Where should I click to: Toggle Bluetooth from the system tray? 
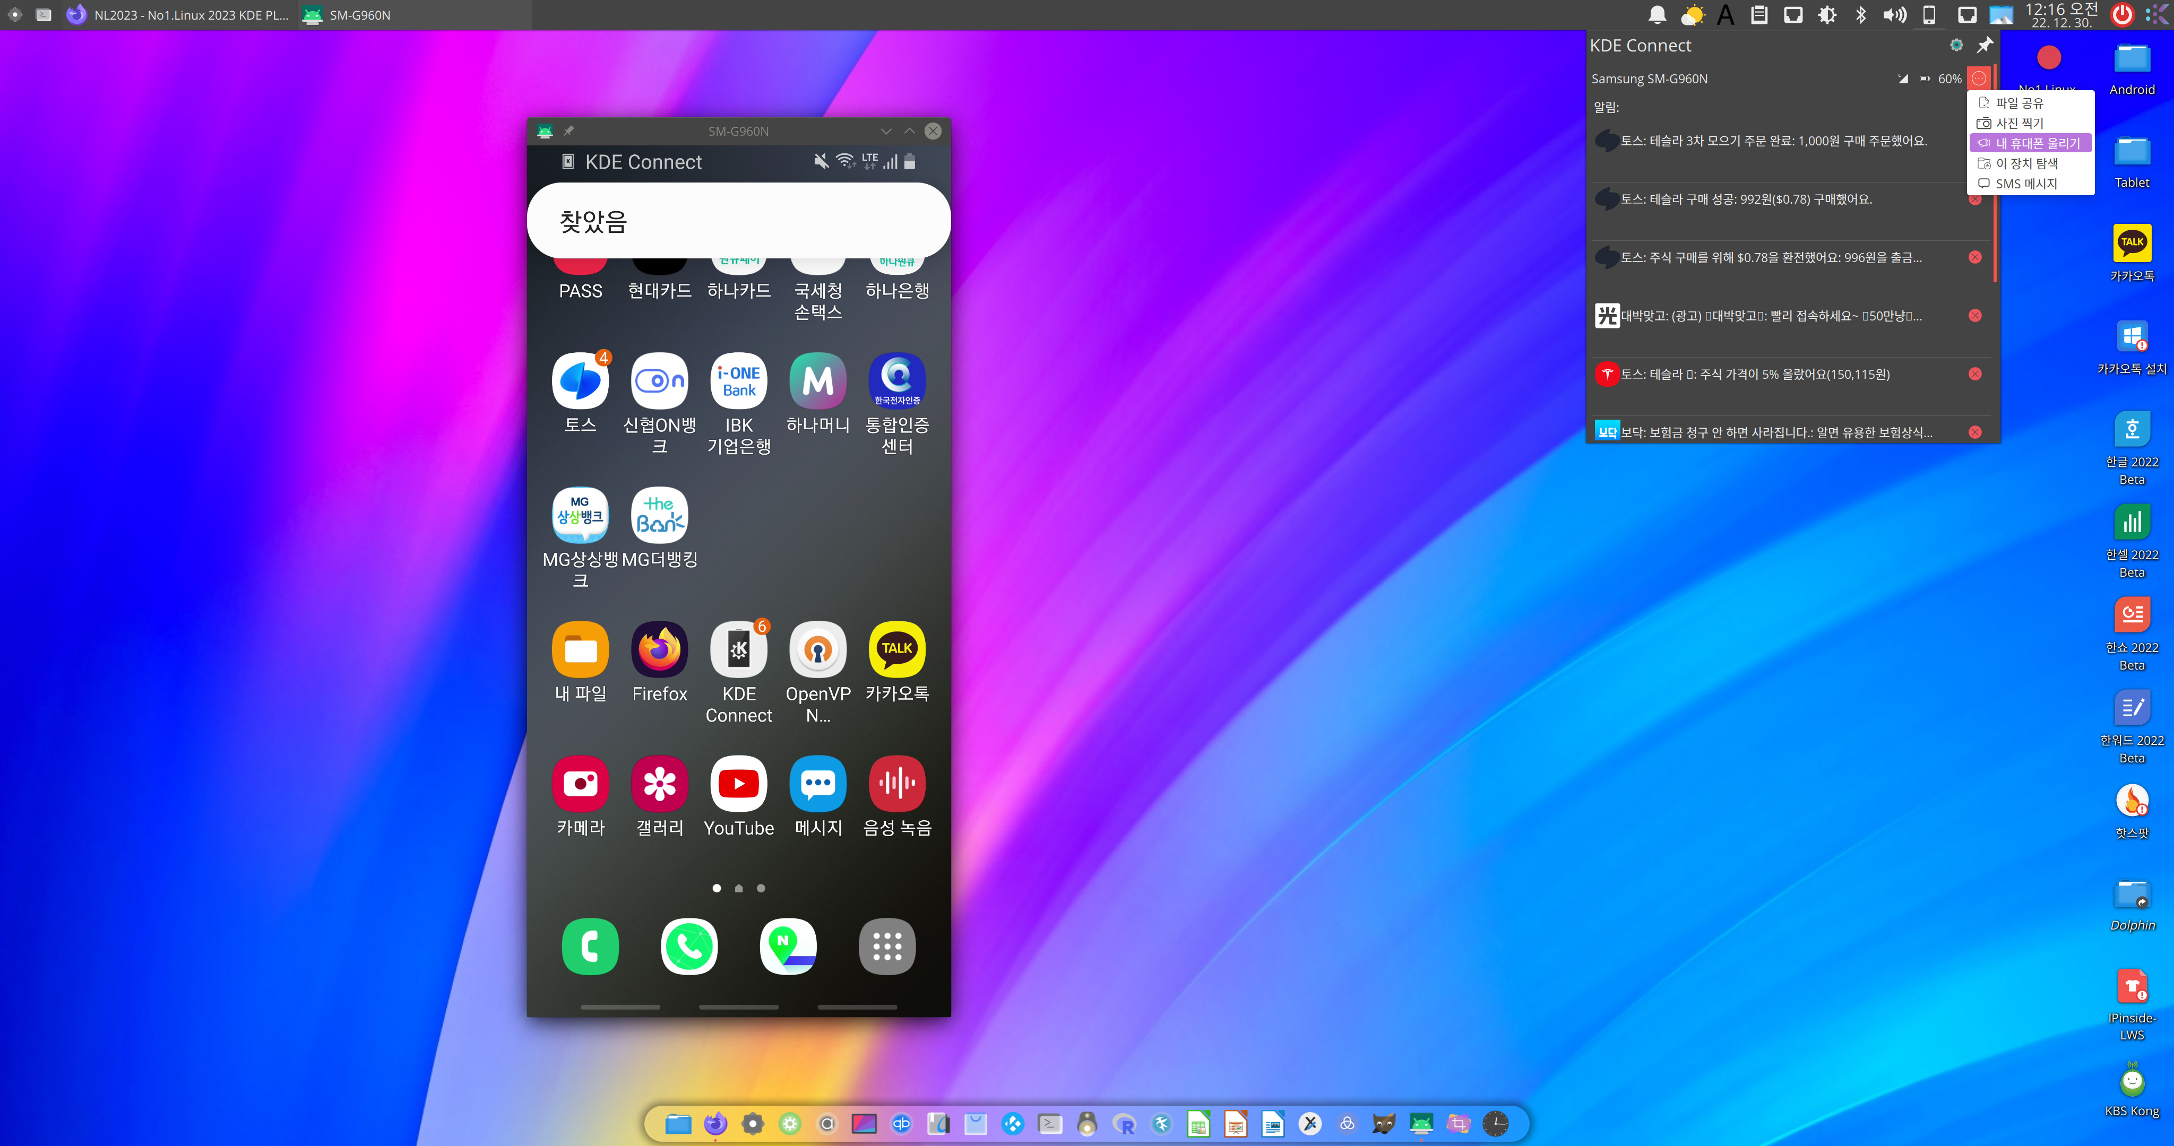tap(1860, 14)
